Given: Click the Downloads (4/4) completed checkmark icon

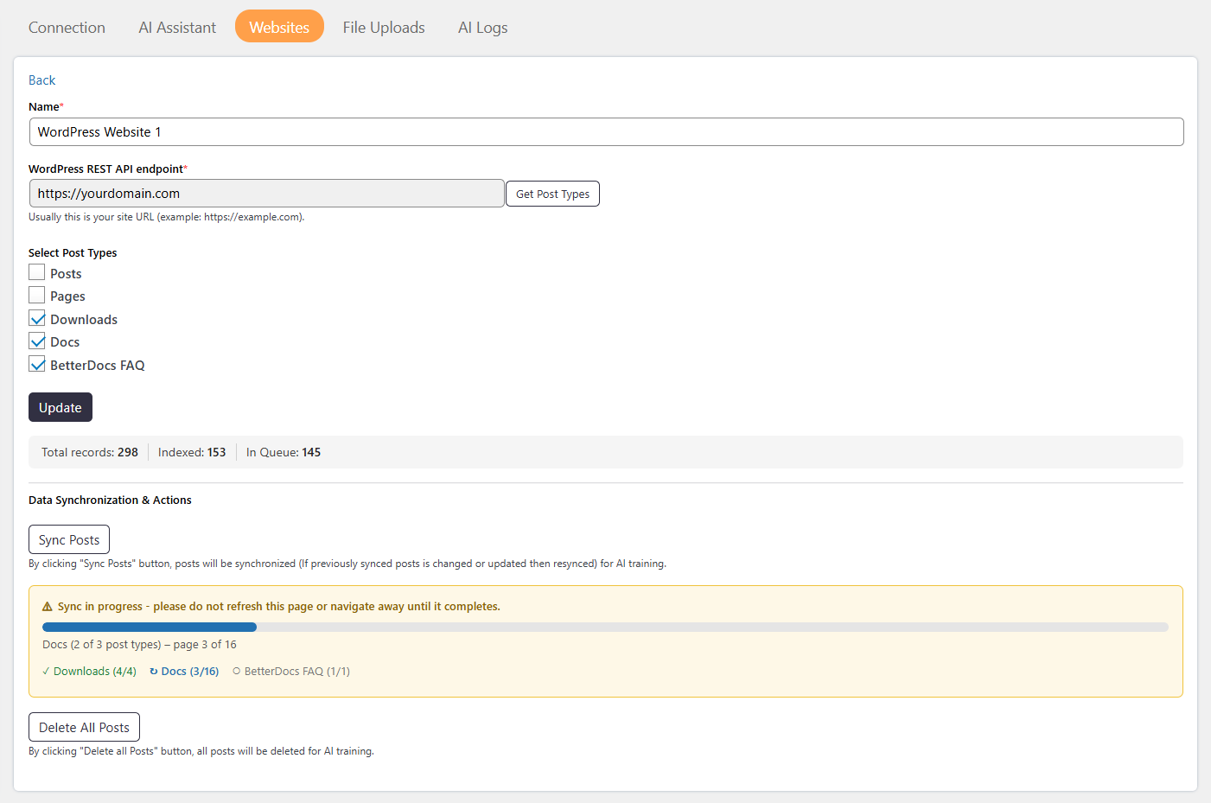Looking at the screenshot, I should [x=46, y=672].
